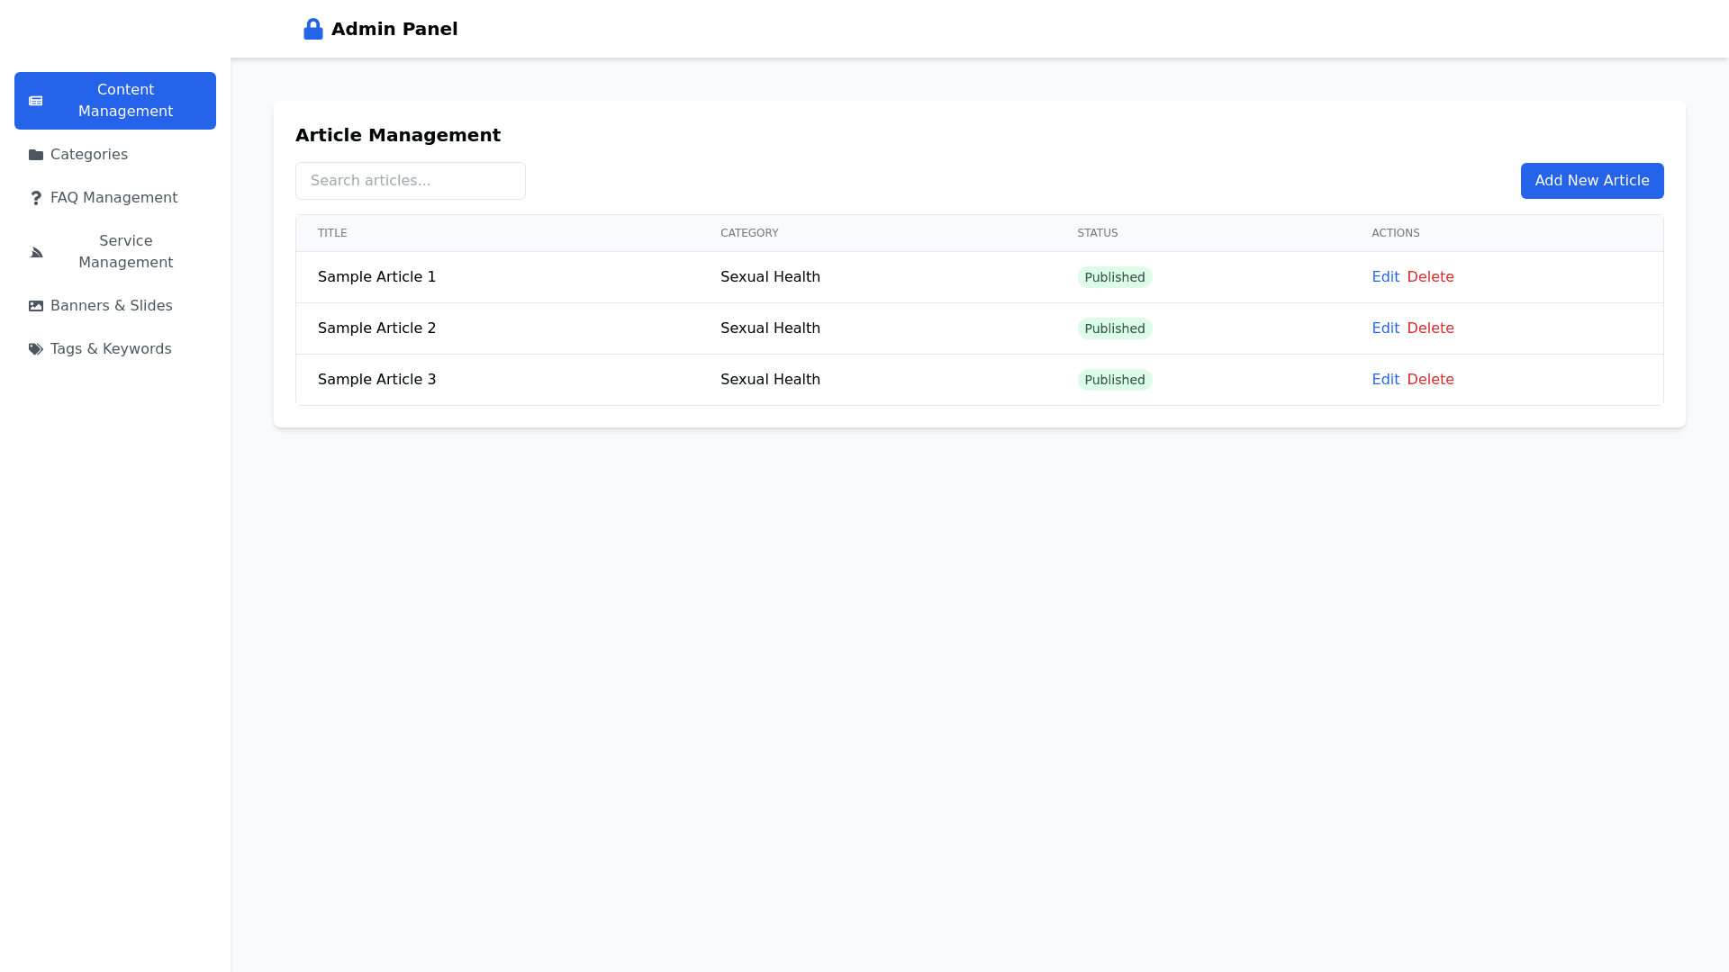The image size is (1729, 972).
Task: Select the Service Management icon
Action: click(x=36, y=252)
